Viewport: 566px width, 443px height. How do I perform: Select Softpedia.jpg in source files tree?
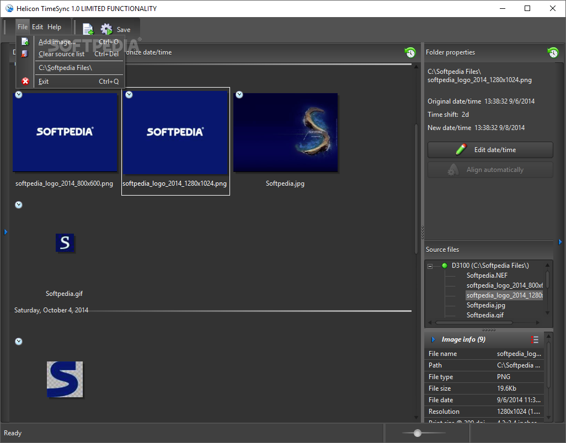click(486, 305)
